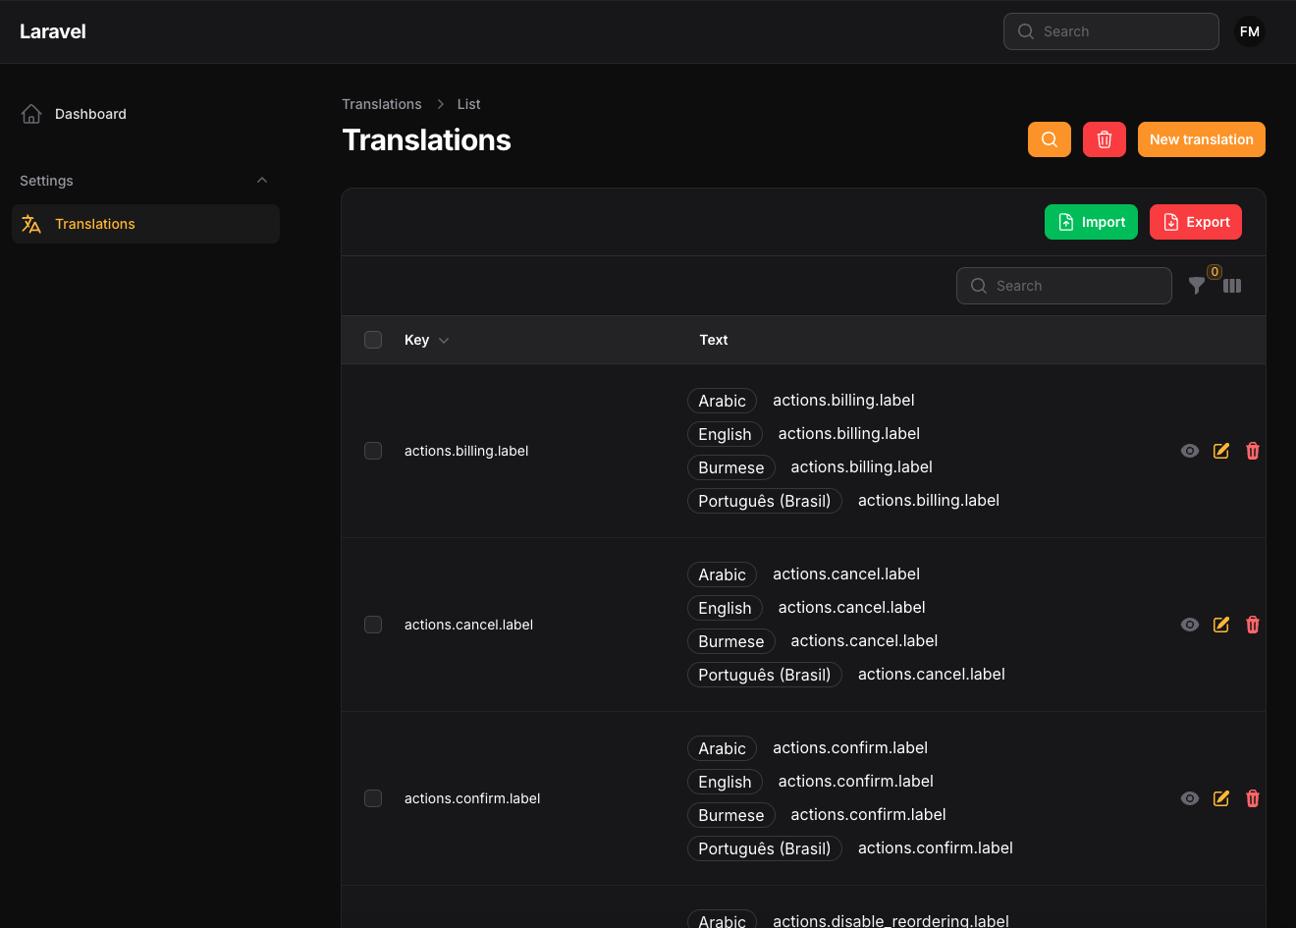Click the Burmese badge in actions.billing.label row

coord(731,467)
